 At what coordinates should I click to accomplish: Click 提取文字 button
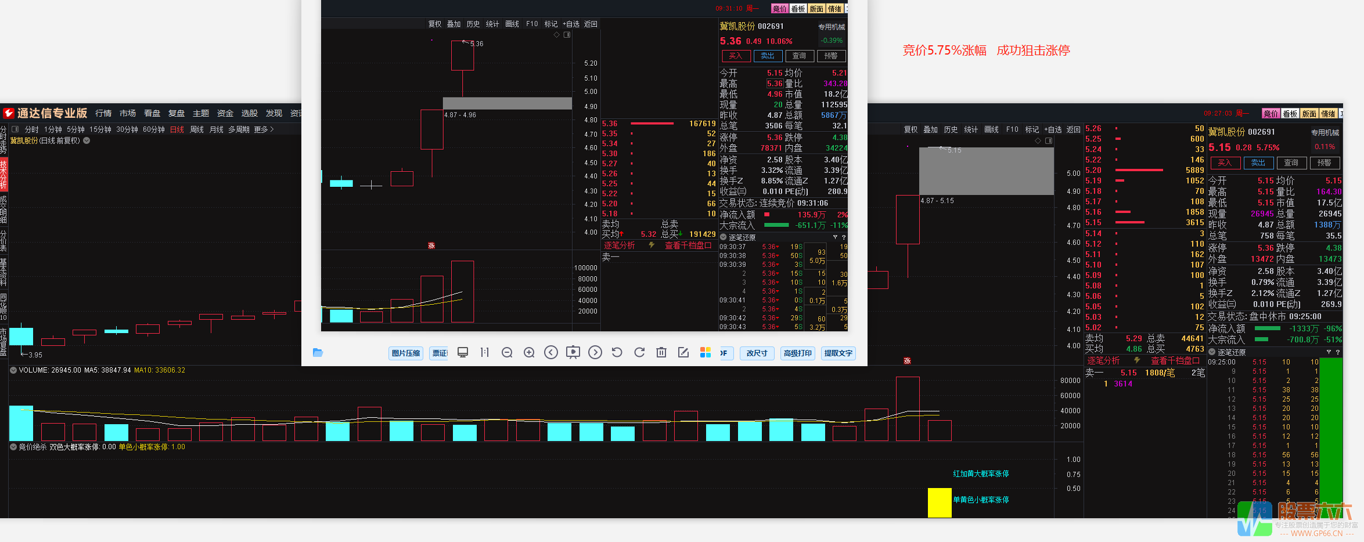tap(838, 353)
